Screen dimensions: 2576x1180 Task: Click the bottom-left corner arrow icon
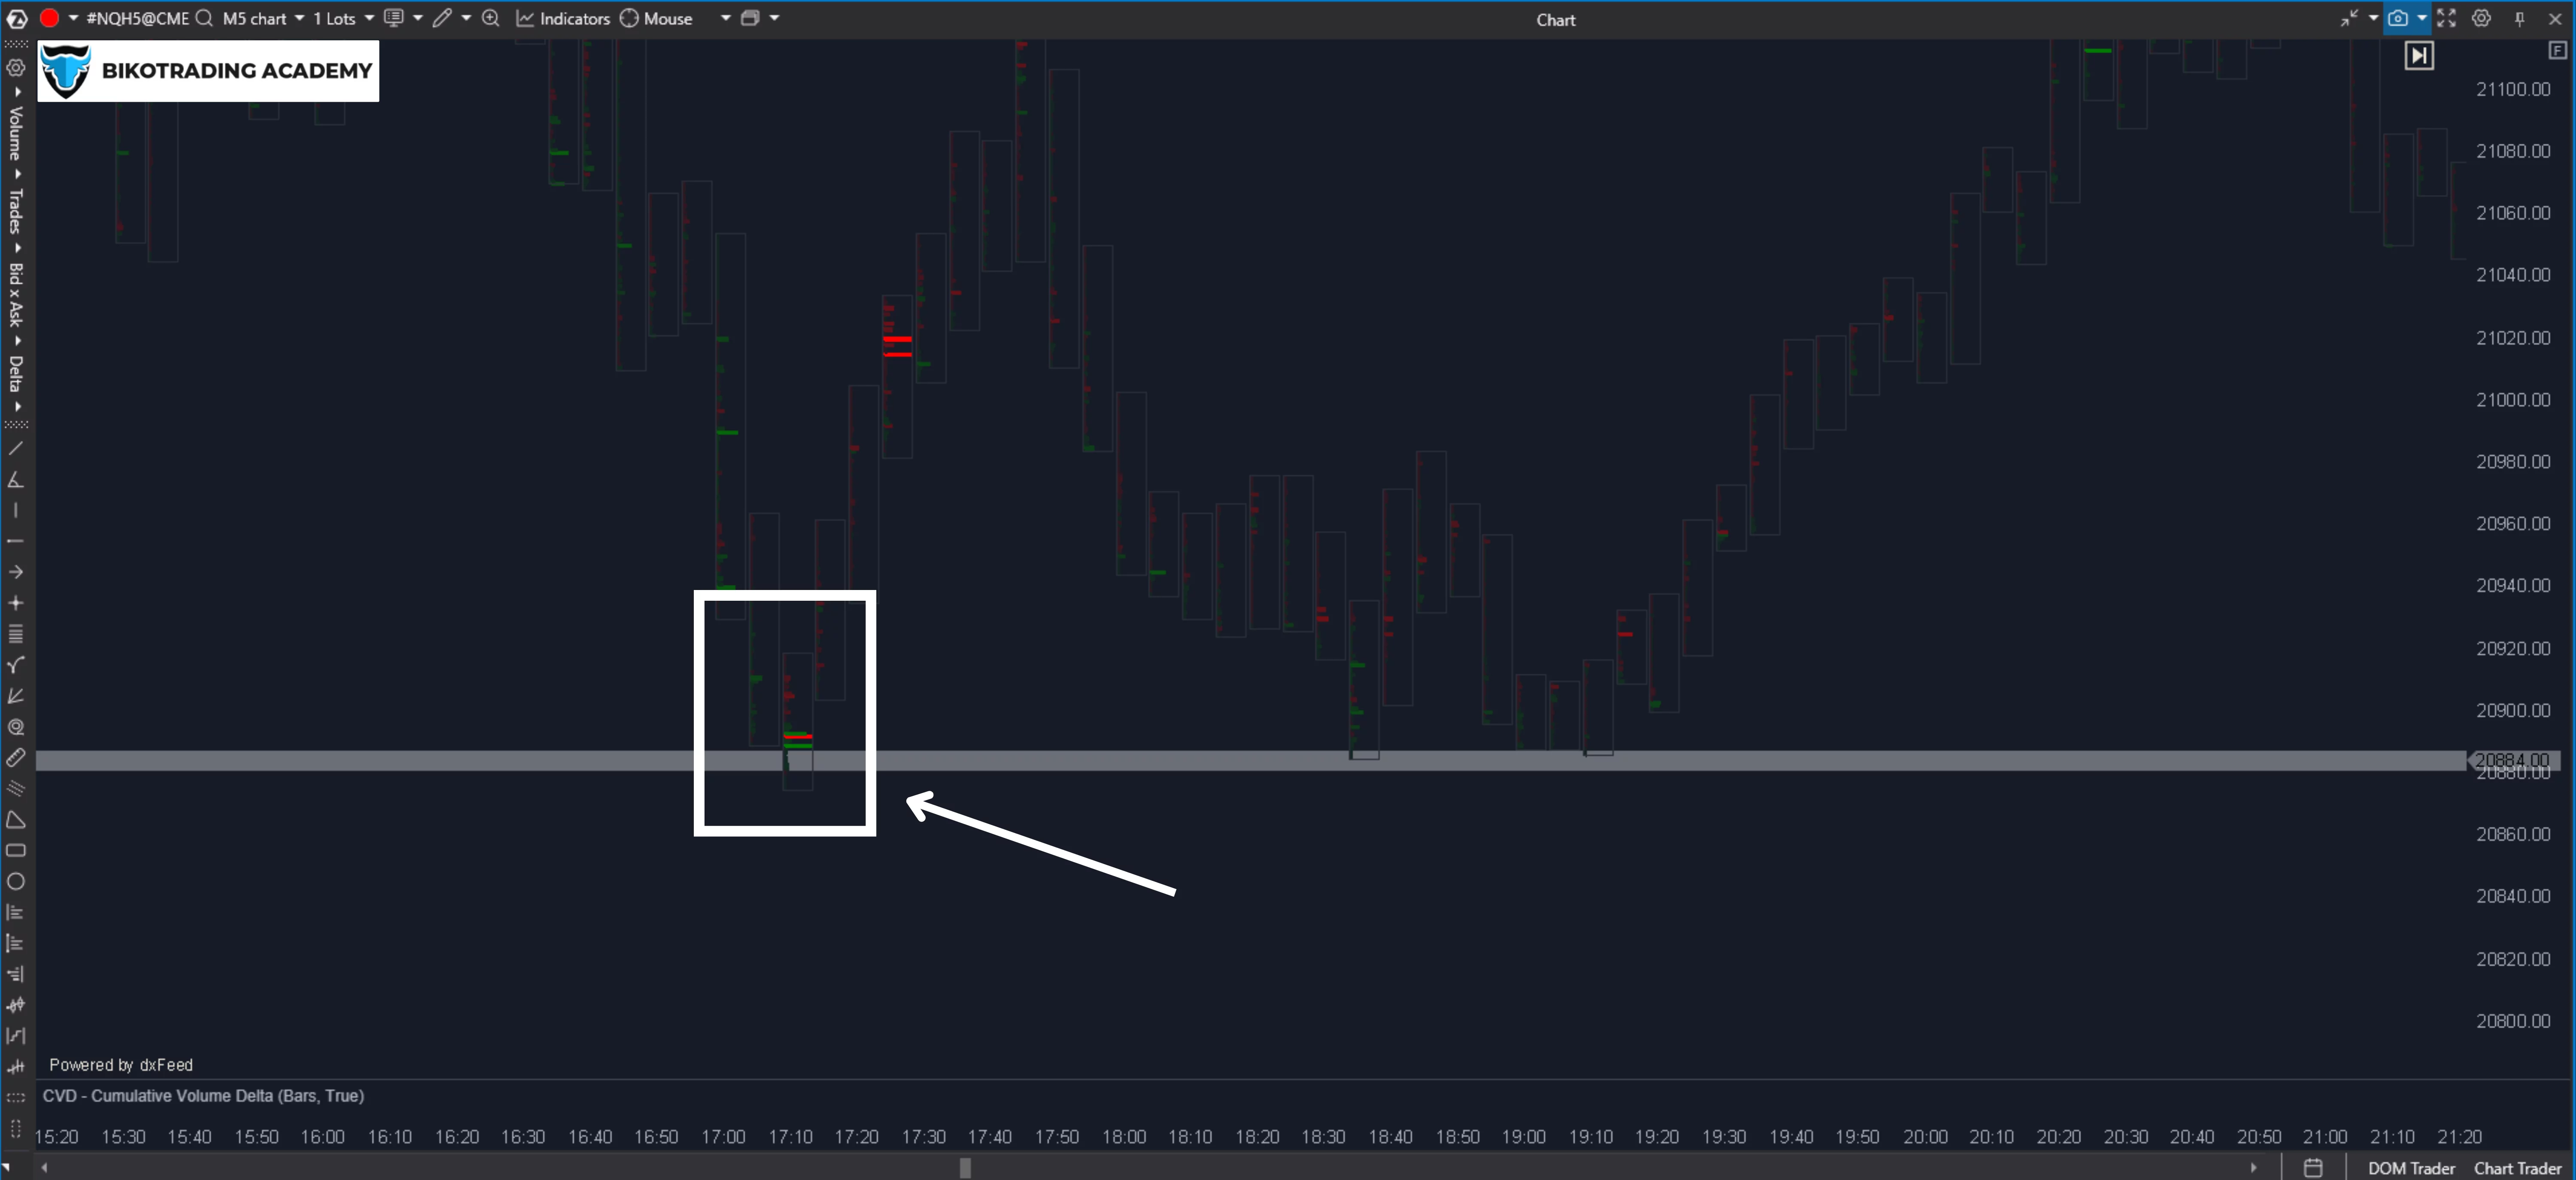7,1167
